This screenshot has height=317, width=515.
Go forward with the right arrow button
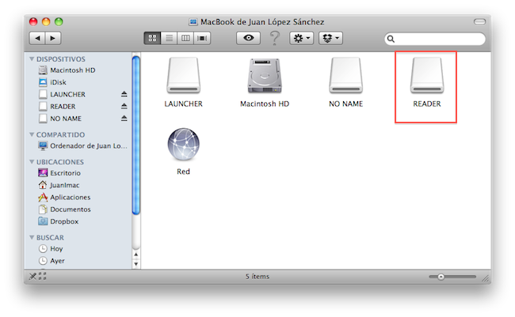point(53,39)
